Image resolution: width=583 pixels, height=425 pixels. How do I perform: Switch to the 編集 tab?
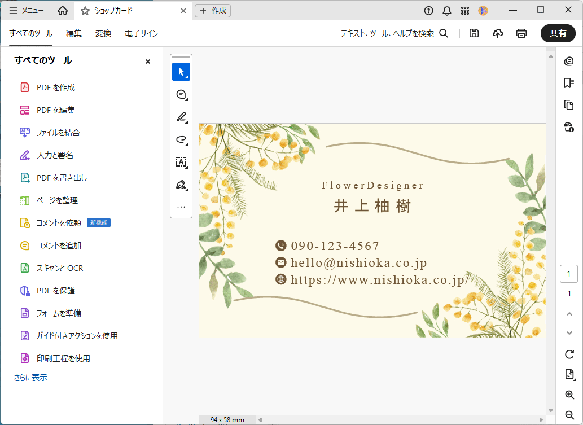73,33
